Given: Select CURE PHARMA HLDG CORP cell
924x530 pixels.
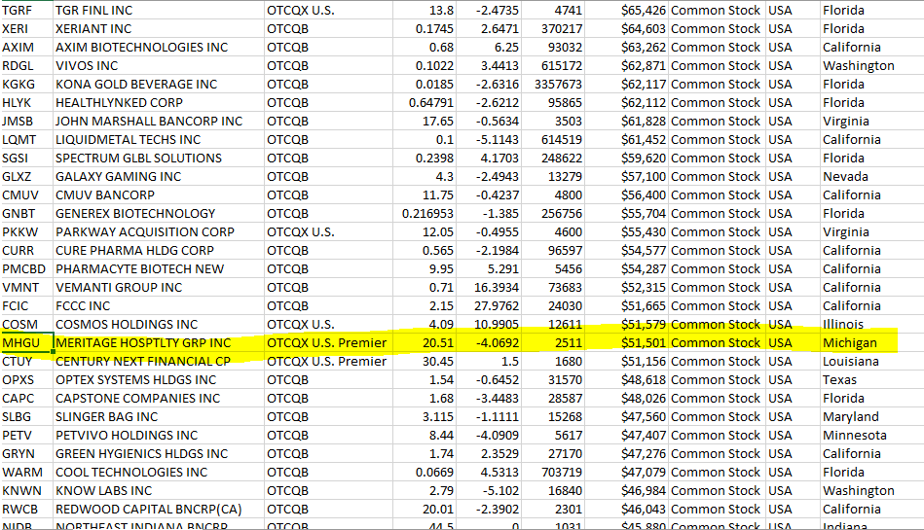Looking at the screenshot, I should (159, 250).
